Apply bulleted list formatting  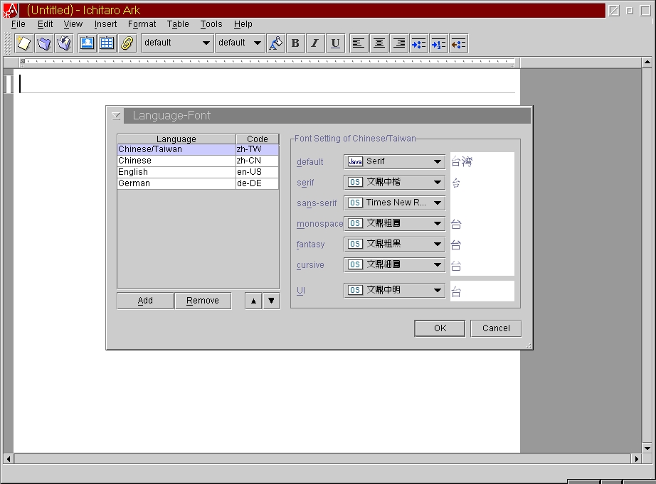[x=419, y=43]
